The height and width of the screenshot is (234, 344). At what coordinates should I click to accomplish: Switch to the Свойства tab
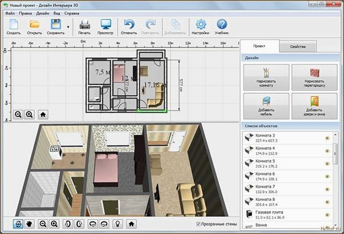(298, 46)
